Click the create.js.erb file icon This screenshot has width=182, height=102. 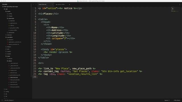click(9, 71)
